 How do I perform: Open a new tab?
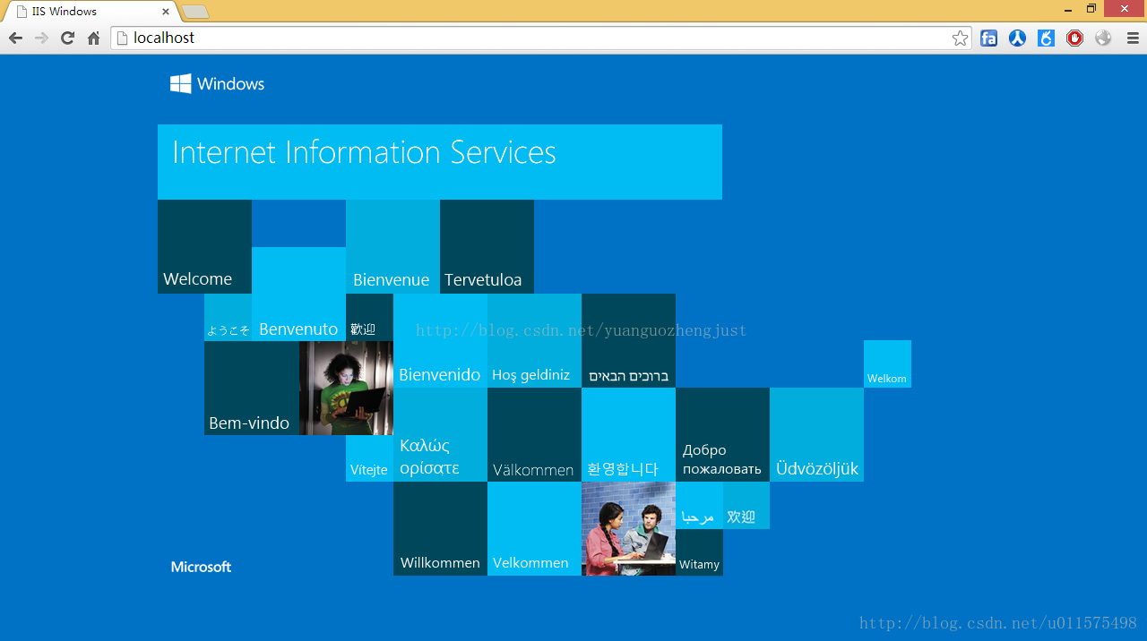coord(195,12)
